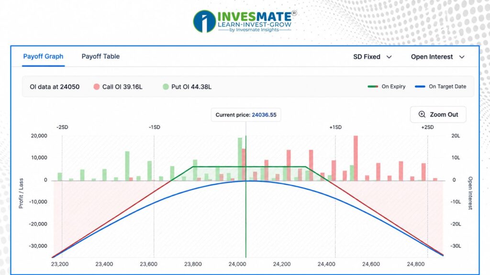Click the red Call OI legend dot
The height and width of the screenshot is (275, 490).
[x=97, y=87]
